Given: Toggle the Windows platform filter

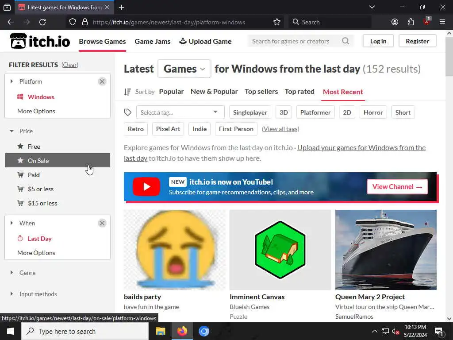Looking at the screenshot, I should (58, 97).
